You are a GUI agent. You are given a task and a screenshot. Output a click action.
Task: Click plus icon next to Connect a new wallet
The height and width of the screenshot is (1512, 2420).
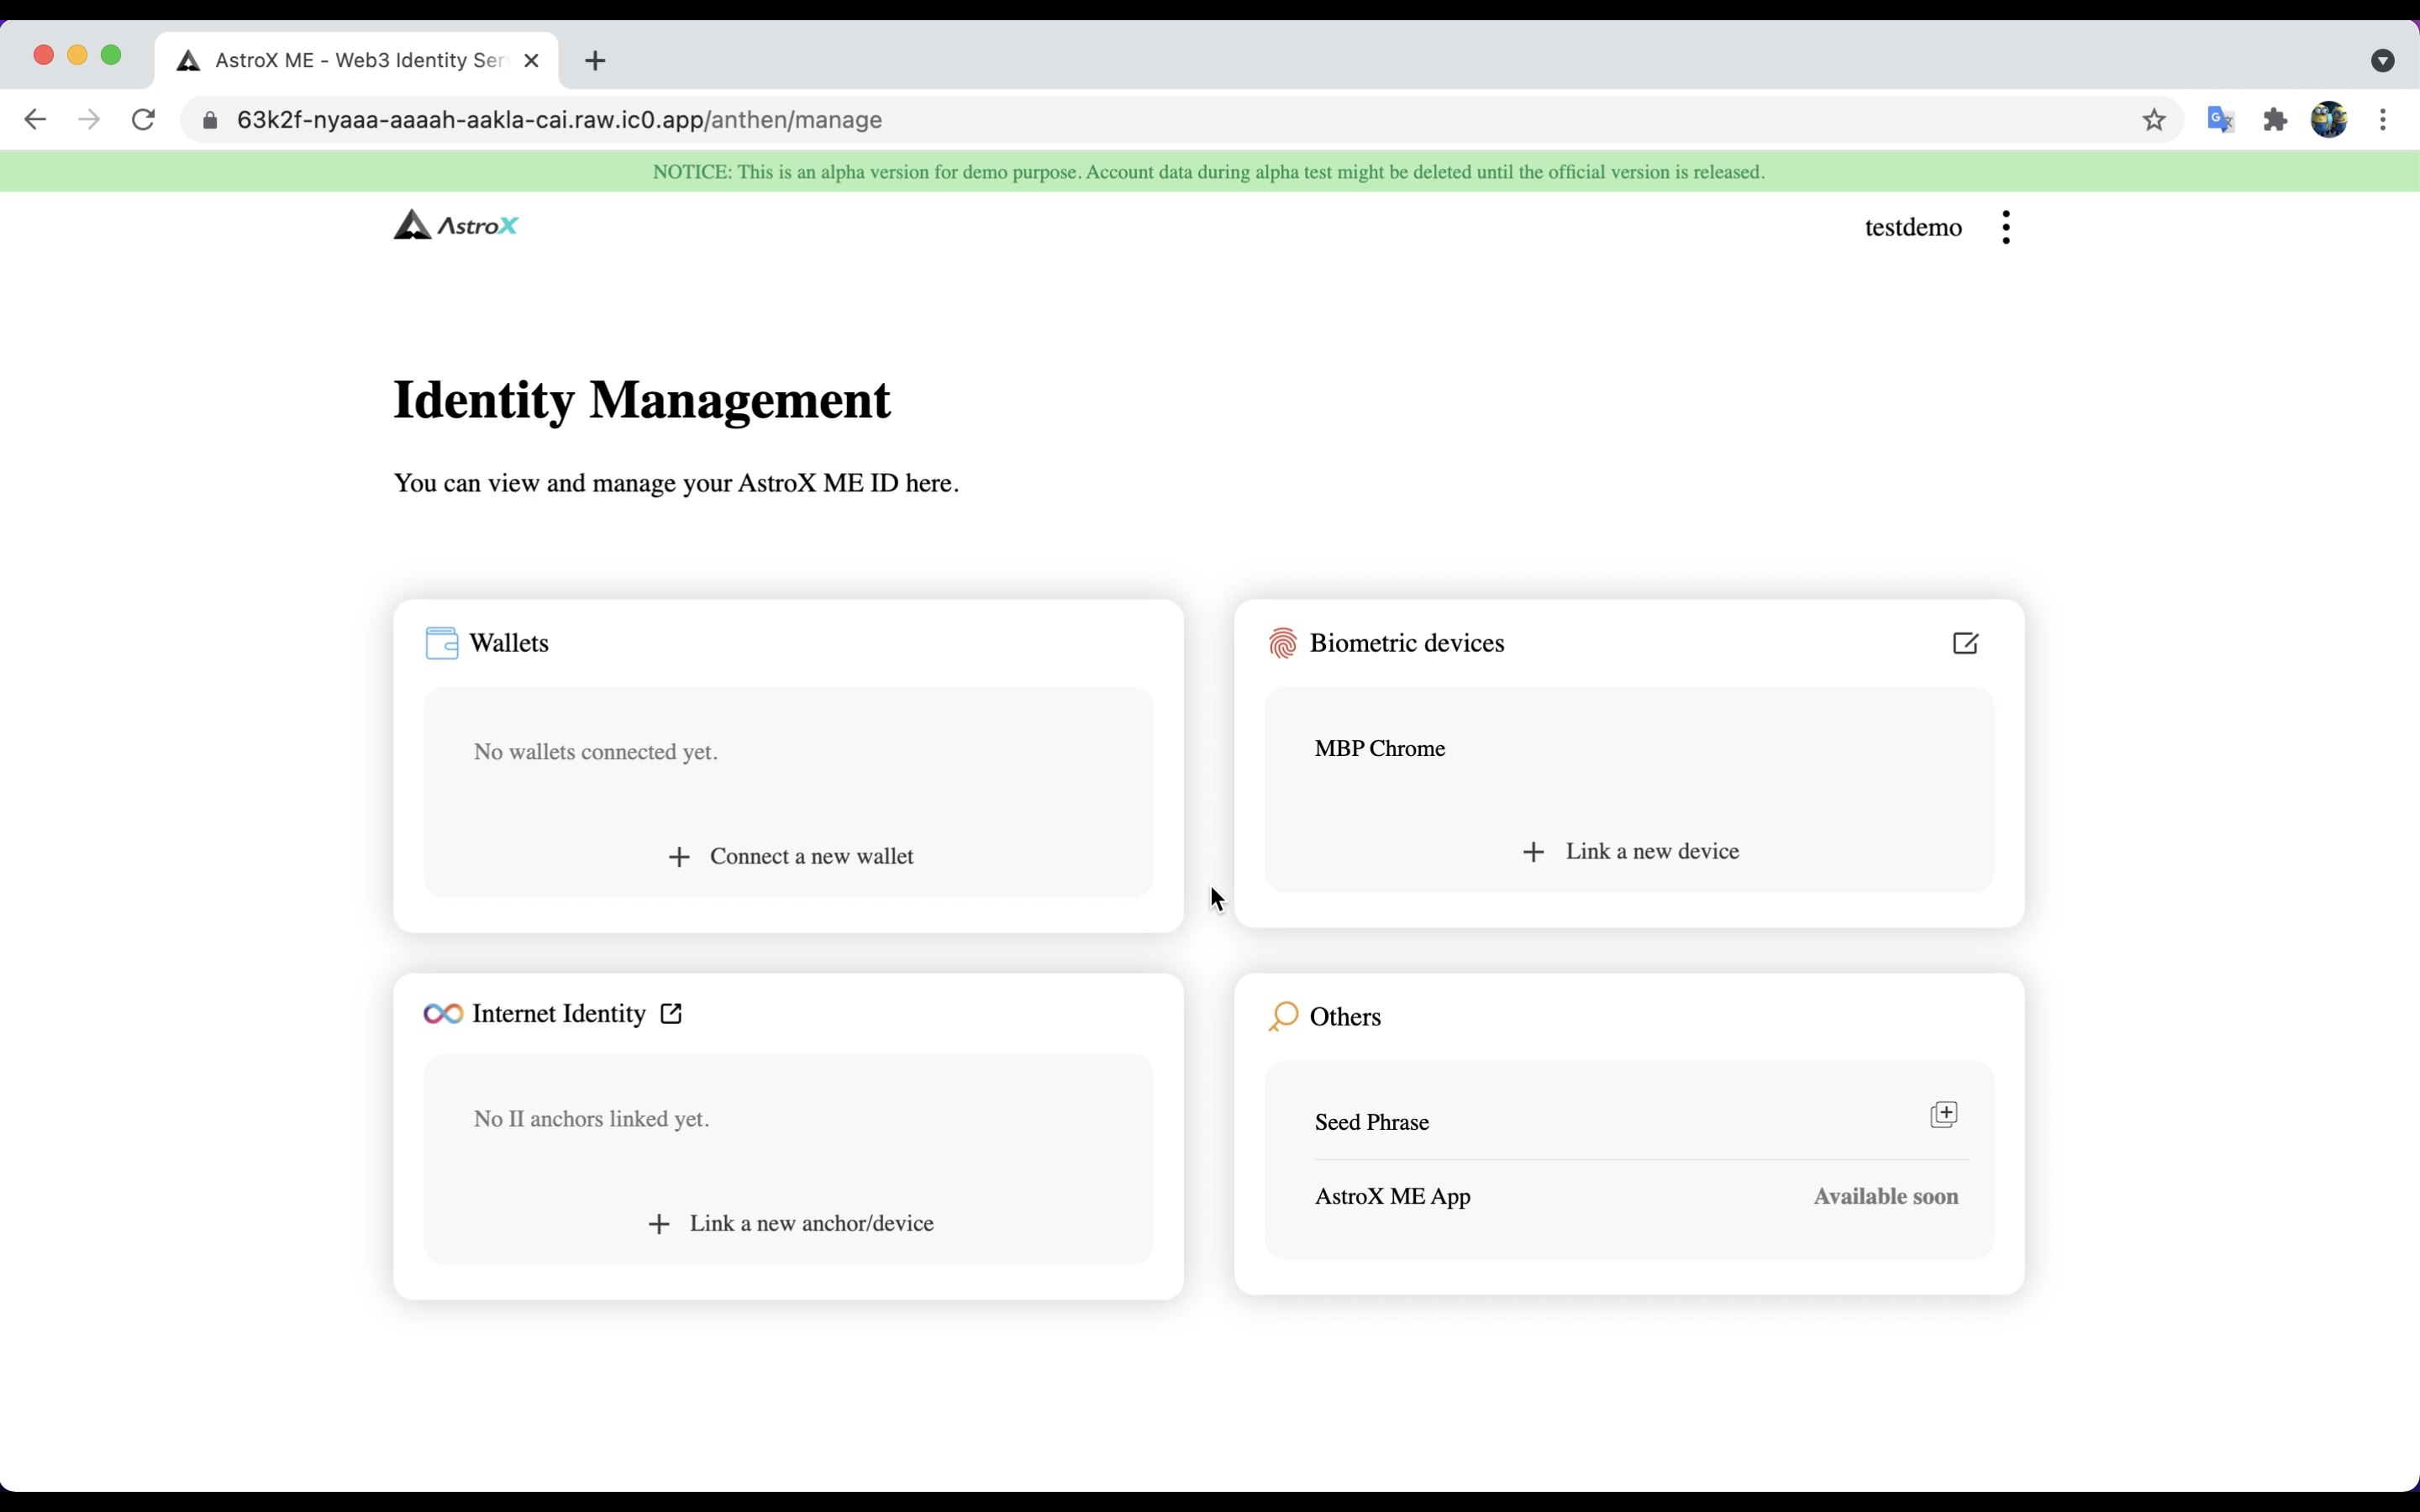pos(679,857)
